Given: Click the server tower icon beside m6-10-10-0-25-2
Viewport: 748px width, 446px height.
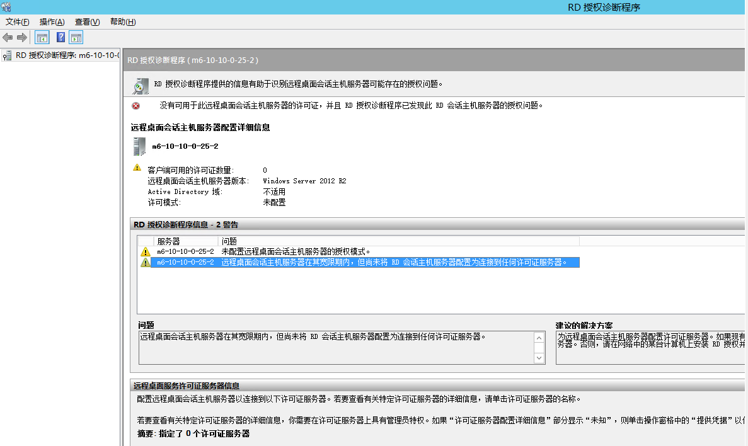Looking at the screenshot, I should pyautogui.click(x=139, y=146).
